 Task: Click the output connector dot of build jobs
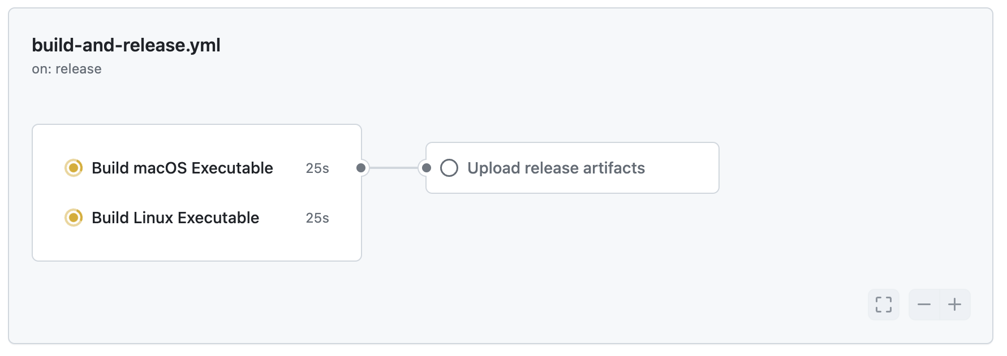[361, 168]
